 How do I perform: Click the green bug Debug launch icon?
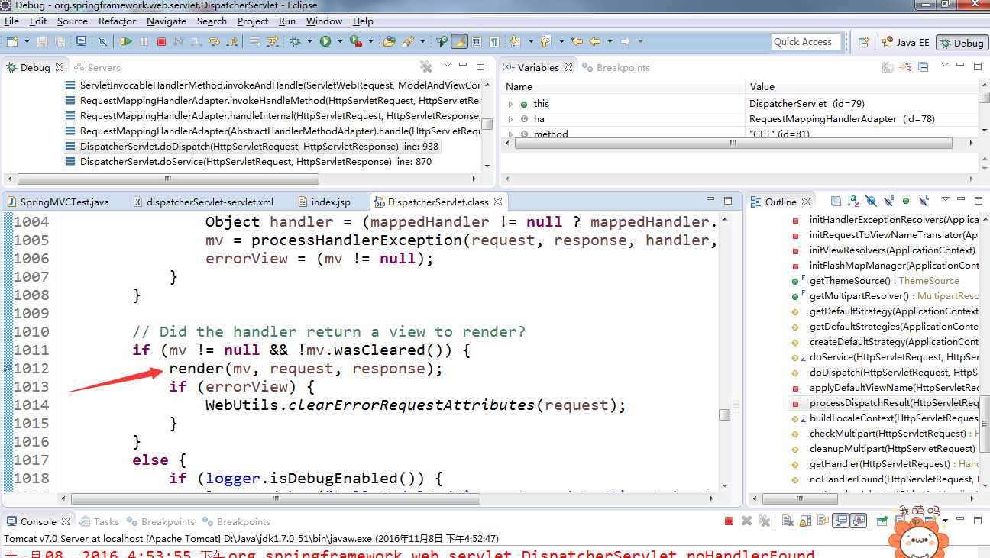tap(295, 41)
